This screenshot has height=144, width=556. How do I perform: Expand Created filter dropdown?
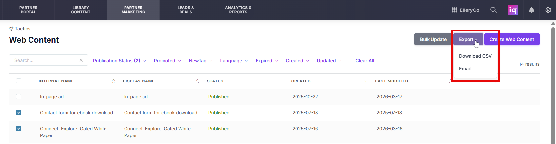[297, 61]
